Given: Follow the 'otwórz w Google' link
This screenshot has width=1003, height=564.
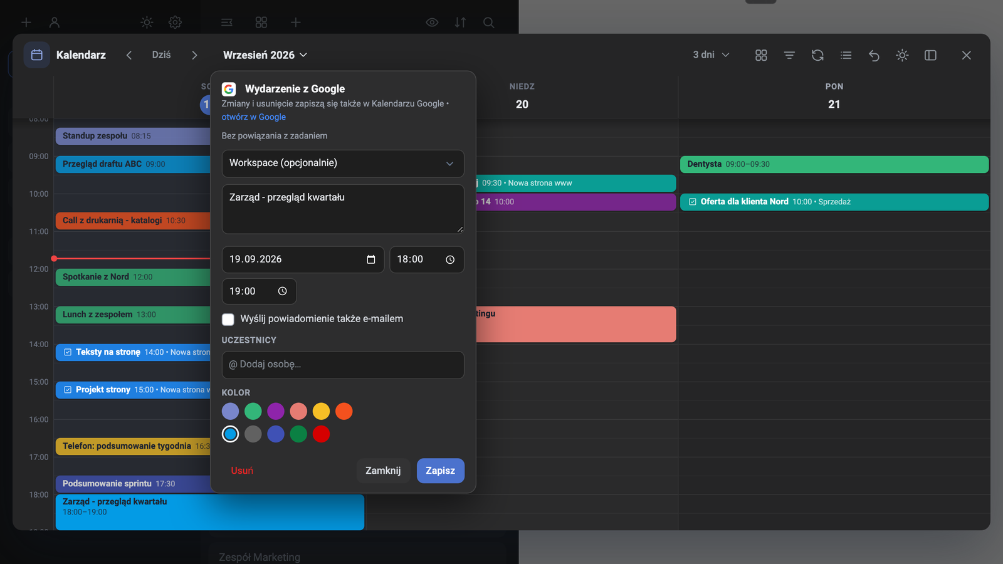Looking at the screenshot, I should tap(254, 117).
